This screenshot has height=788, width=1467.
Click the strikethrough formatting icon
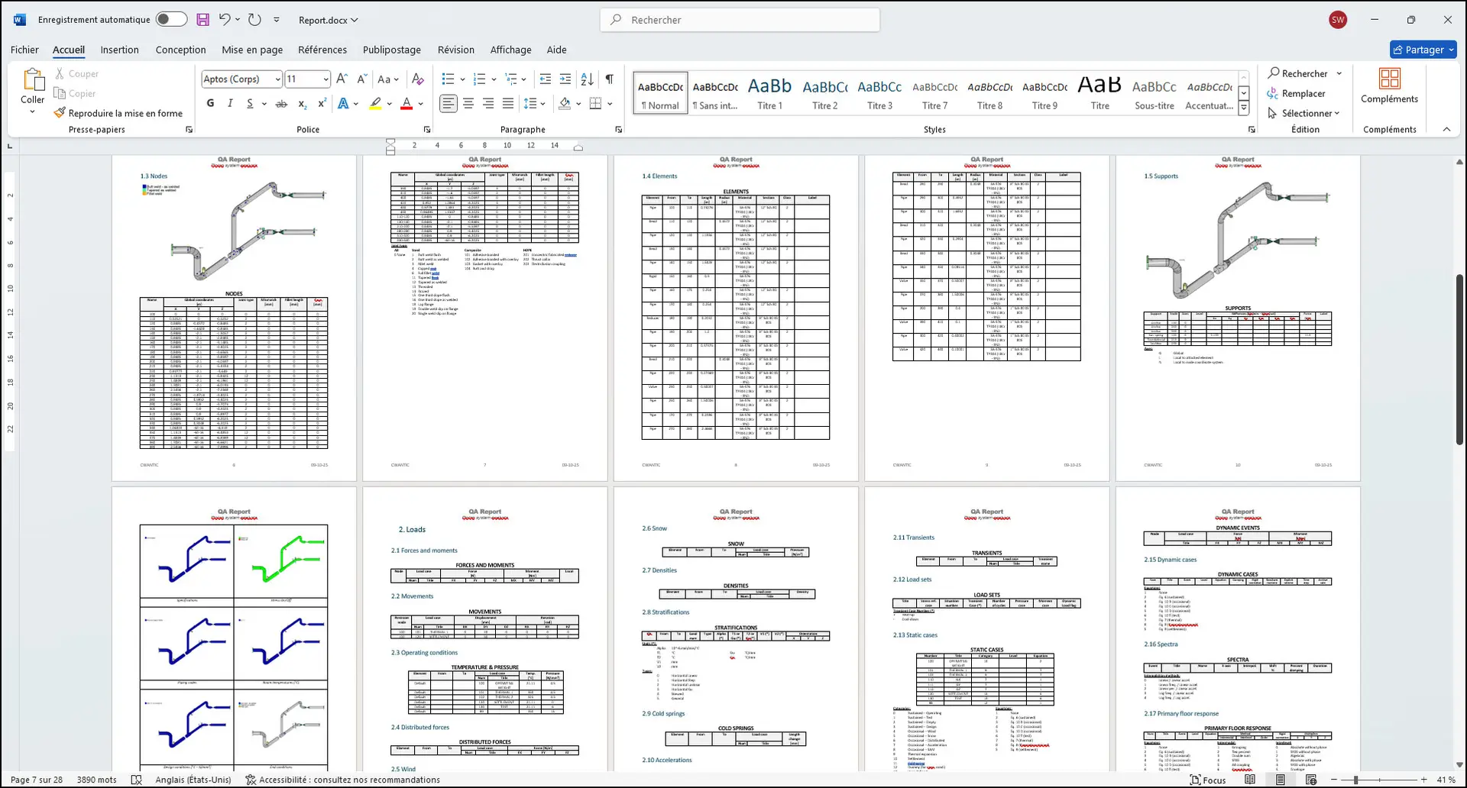point(281,104)
